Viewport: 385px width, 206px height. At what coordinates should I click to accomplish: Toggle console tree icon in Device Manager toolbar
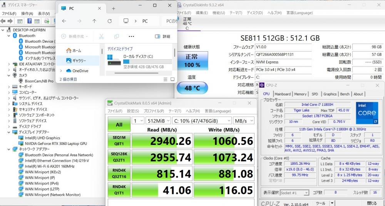[20, 21]
